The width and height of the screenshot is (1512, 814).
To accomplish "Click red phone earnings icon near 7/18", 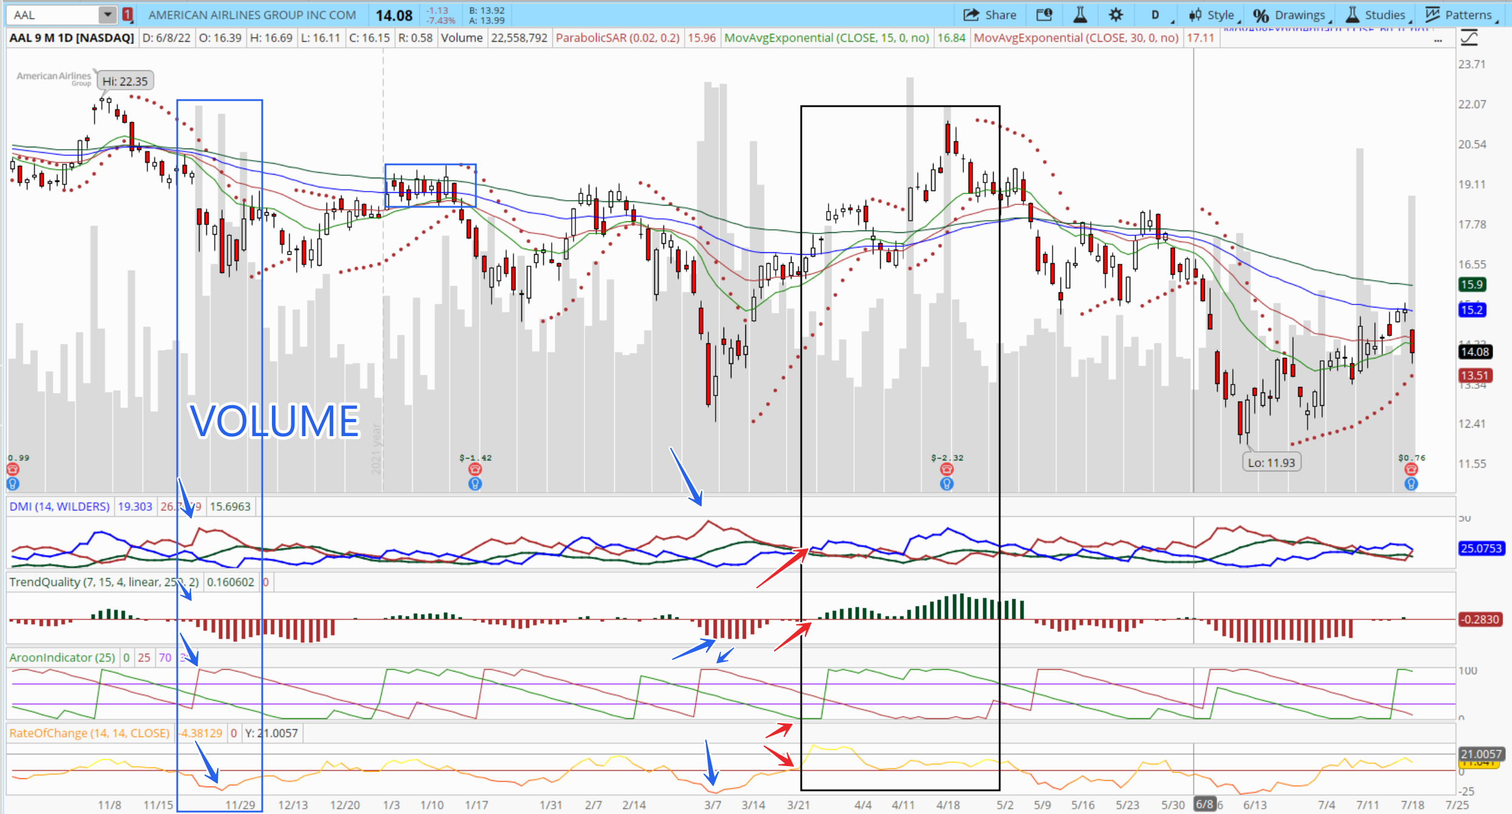I will pyautogui.click(x=1411, y=469).
